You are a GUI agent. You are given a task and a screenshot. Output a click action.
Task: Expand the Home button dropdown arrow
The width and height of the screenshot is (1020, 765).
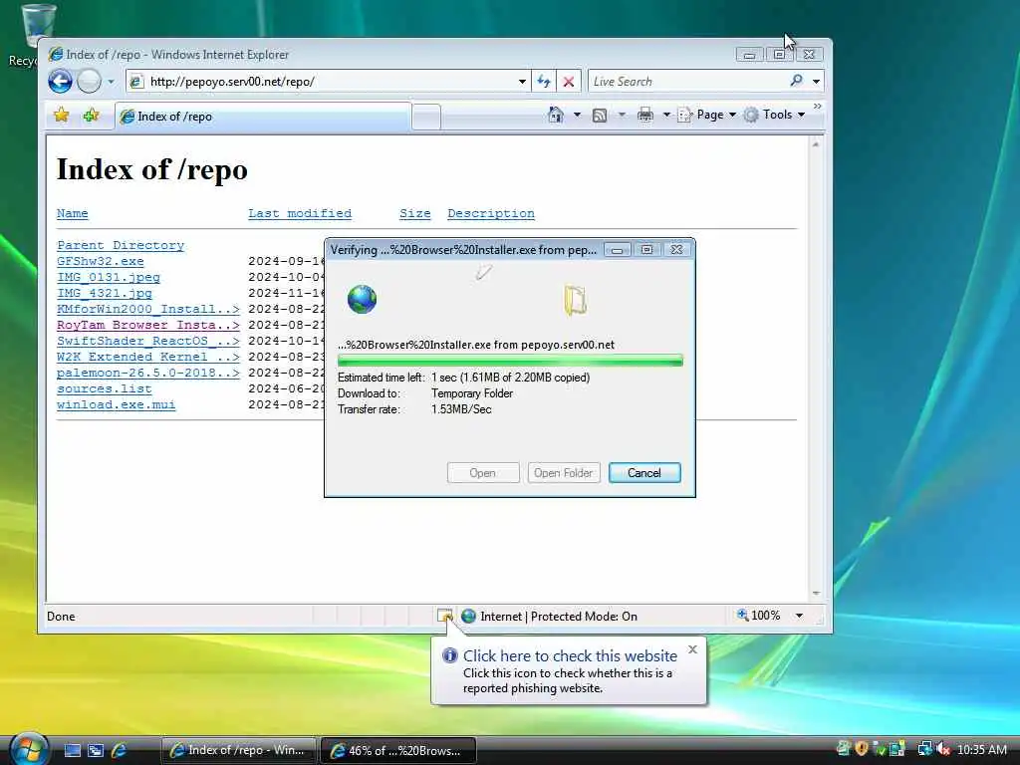click(577, 116)
